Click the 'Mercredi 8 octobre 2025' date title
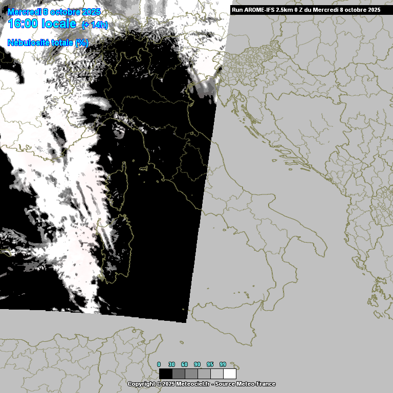This screenshot has height=393, width=393. pos(54,12)
